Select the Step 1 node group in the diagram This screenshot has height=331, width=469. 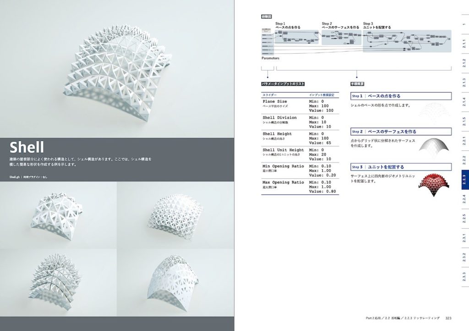(x=296, y=38)
